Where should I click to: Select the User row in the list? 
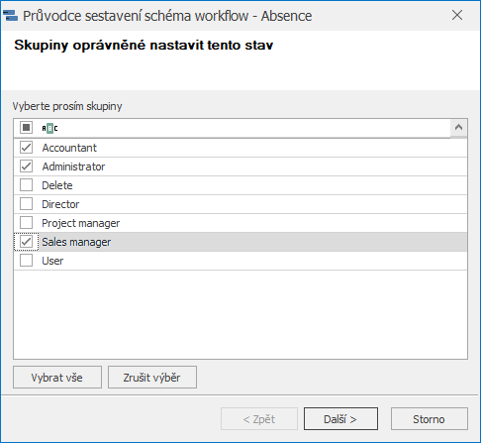click(240, 261)
